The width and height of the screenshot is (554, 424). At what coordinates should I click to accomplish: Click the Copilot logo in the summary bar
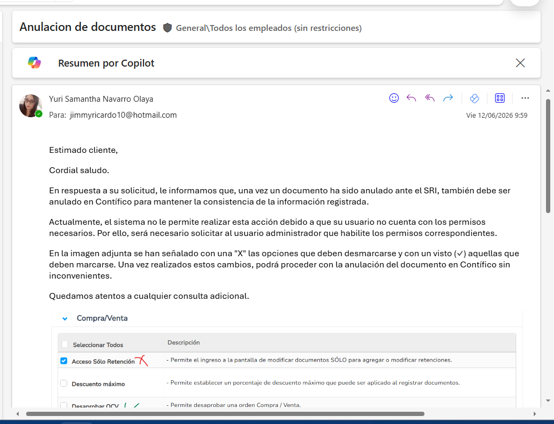(x=34, y=63)
